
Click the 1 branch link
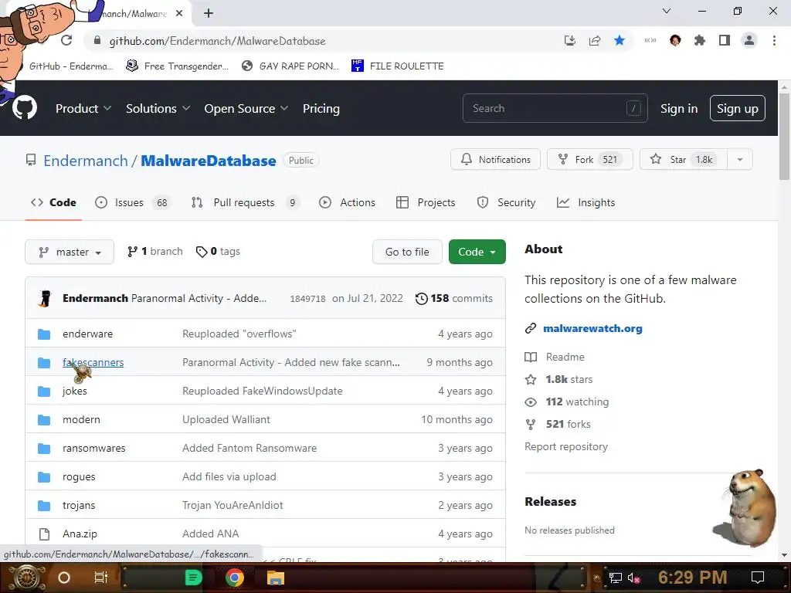(154, 251)
